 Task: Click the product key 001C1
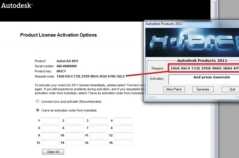(x=61, y=71)
